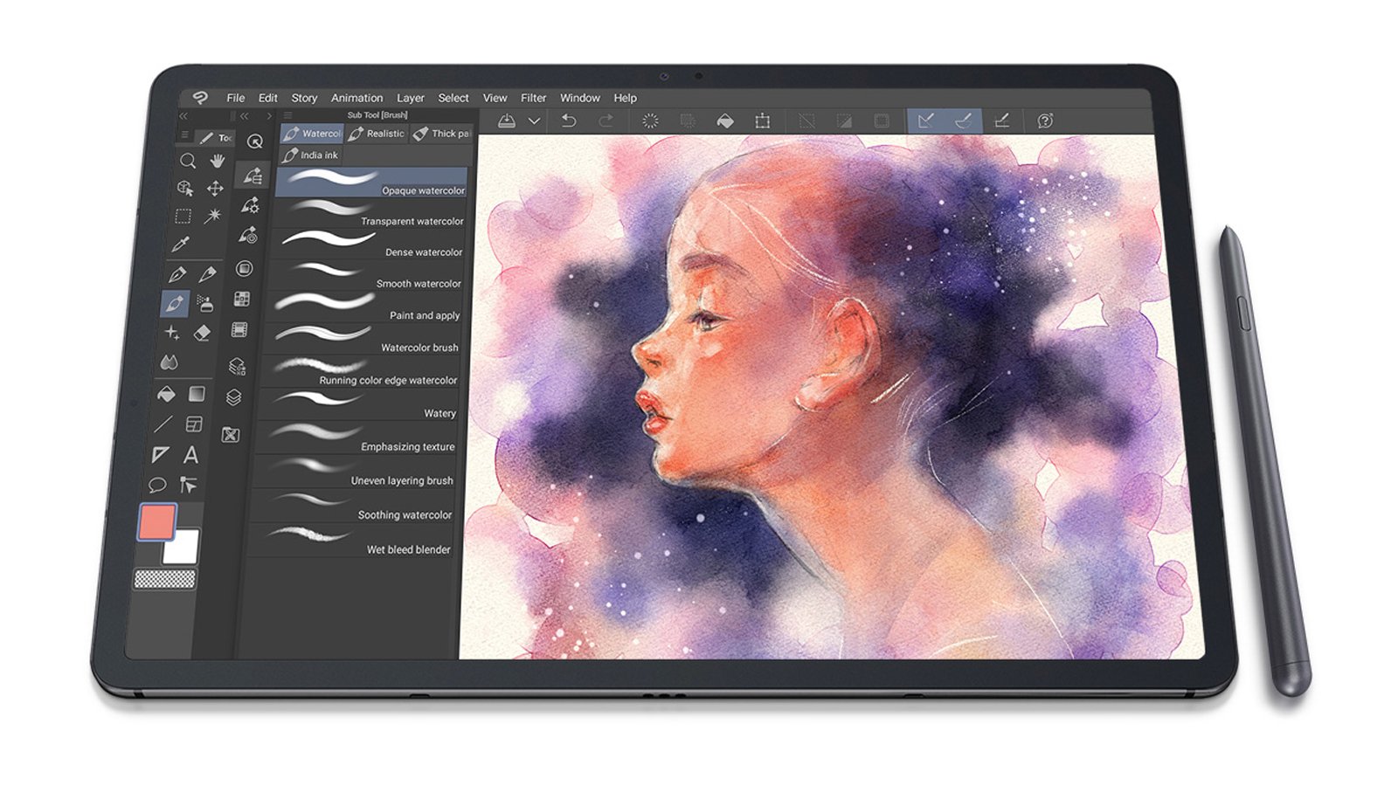Open the dropdown arrow beside the save icon
This screenshot has height=786, width=1398.
(x=533, y=121)
